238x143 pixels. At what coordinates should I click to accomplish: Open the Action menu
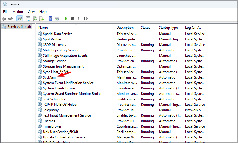tap(18, 12)
